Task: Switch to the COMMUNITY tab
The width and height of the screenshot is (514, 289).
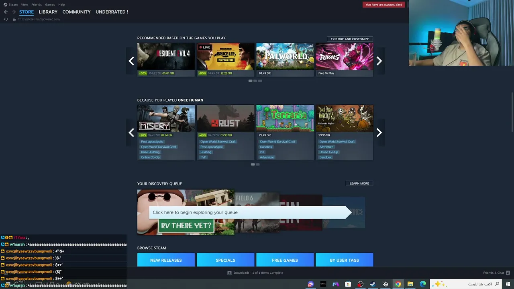Action: (76, 12)
